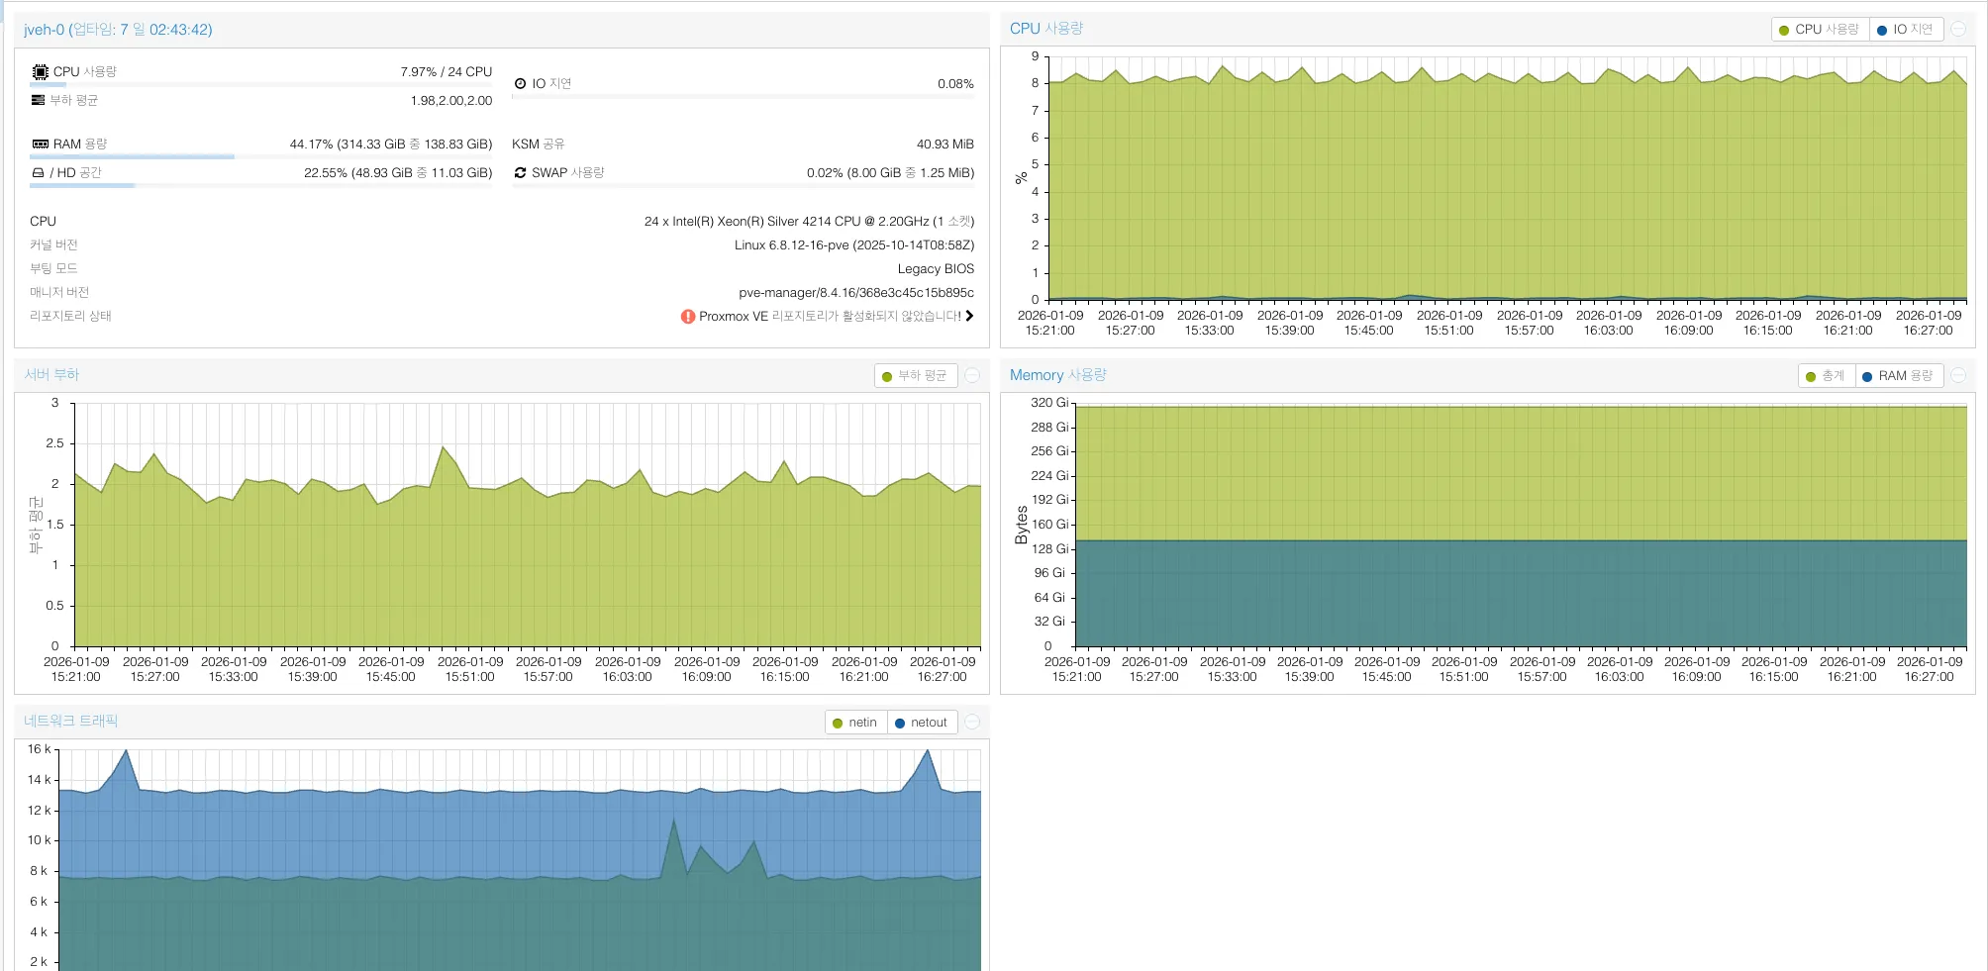Screen dimensions: 1988x971
Task: Click the CPU chip icon beside CPU 사용량
Action: coord(40,72)
